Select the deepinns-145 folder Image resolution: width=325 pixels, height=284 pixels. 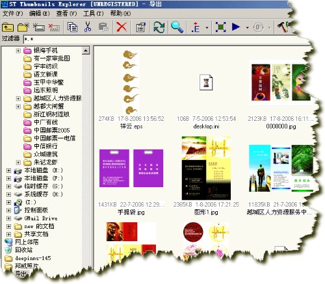coord(32,258)
